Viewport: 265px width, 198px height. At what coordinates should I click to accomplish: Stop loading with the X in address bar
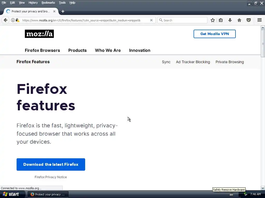click(151, 20)
